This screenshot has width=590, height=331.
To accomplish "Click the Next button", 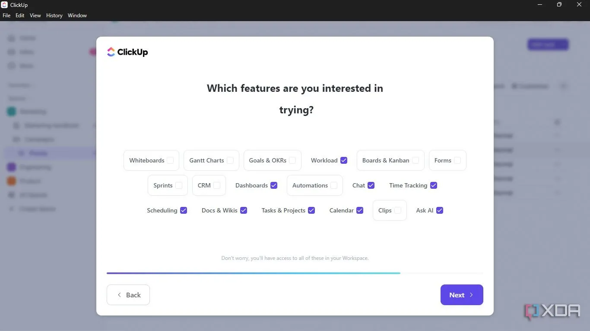I will 462,295.
